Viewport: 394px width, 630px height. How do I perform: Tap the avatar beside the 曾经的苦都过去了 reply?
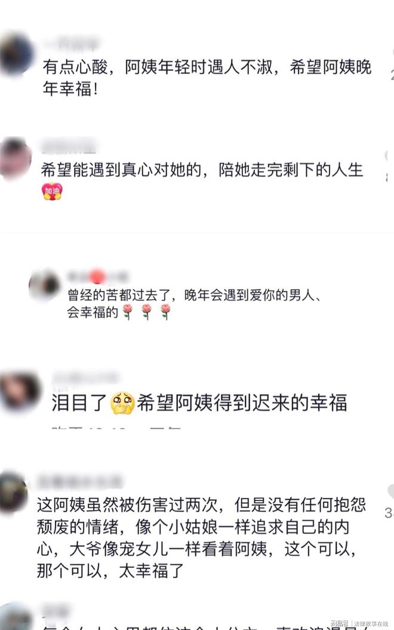click(x=45, y=284)
